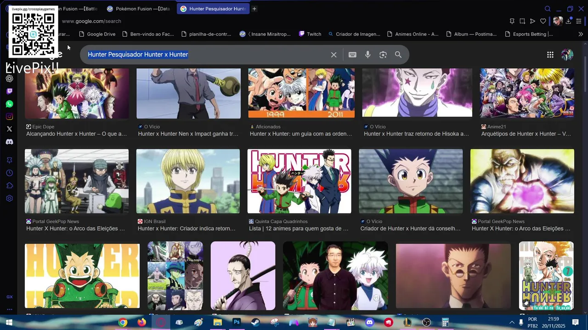Open Twitch panel in the sidebar

pos(9,91)
